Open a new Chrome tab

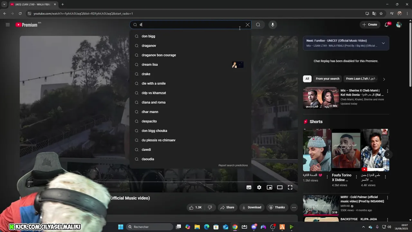click(62, 5)
